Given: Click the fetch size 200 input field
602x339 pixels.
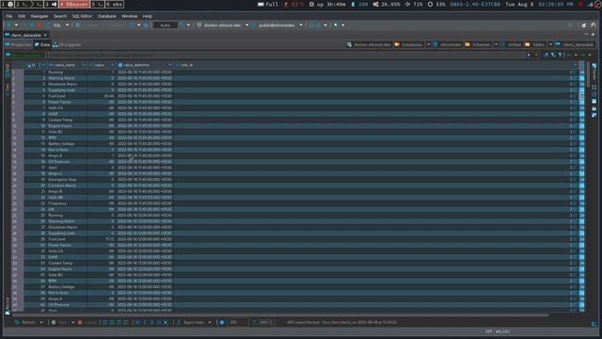Looking at the screenshot, I should pos(238,322).
